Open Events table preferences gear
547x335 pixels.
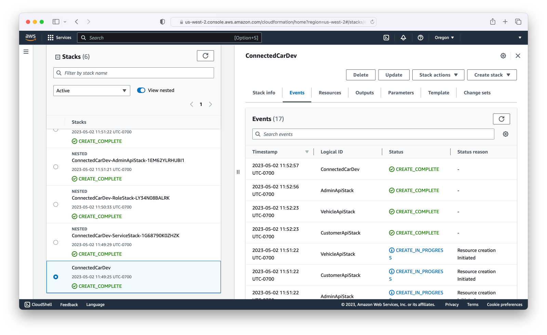[x=506, y=134]
